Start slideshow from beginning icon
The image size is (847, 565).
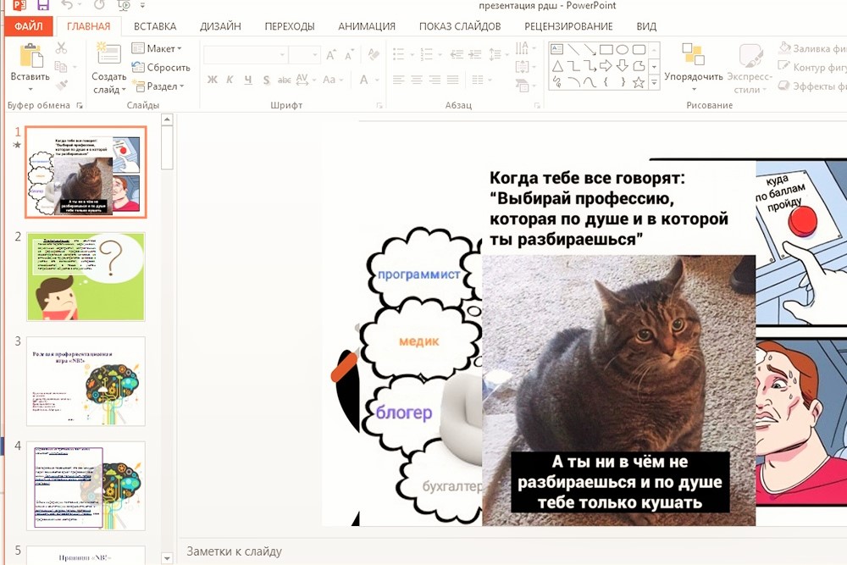[x=124, y=5]
